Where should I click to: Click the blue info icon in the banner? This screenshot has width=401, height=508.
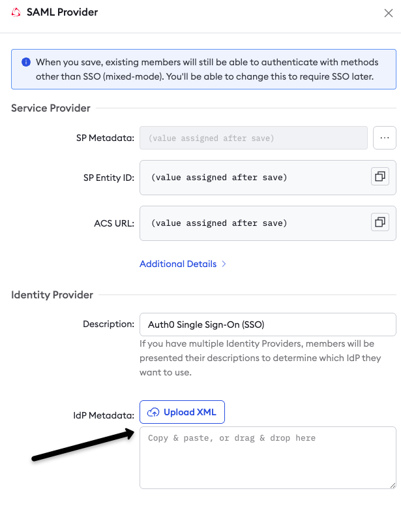click(26, 62)
